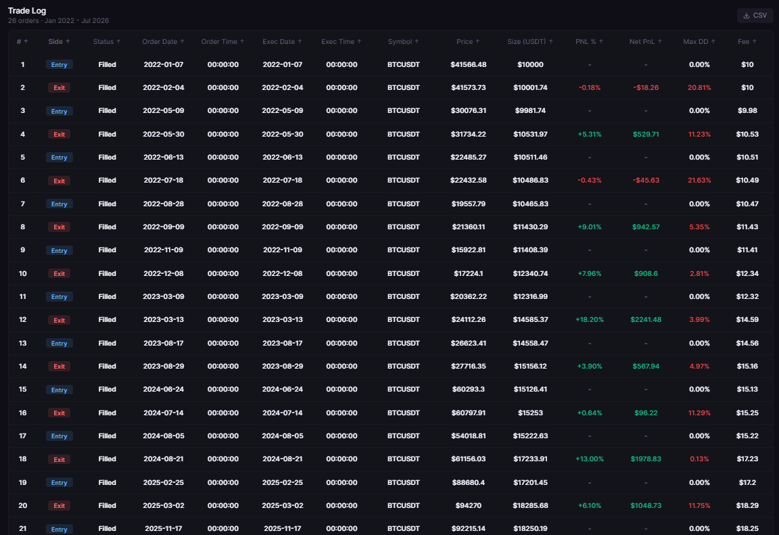Click Net PnL value $529.71
The image size is (779, 535).
tap(646, 134)
